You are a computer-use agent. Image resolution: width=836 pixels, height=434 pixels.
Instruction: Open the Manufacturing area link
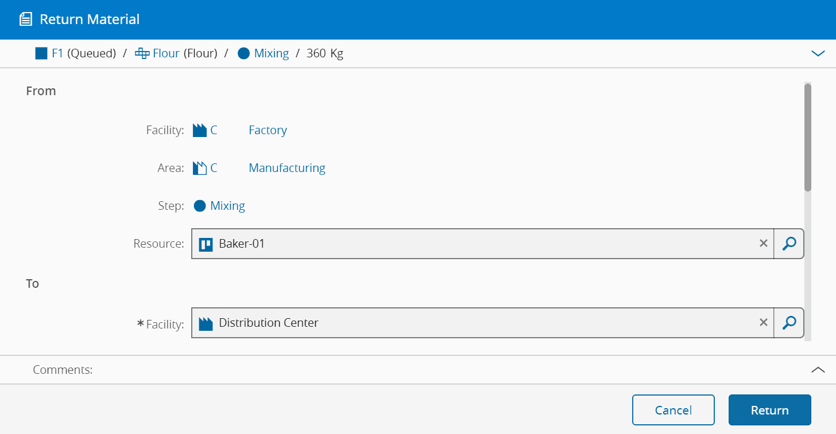pyautogui.click(x=287, y=169)
